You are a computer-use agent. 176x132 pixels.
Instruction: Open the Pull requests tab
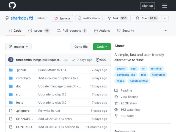[x=72, y=31]
